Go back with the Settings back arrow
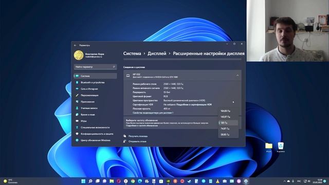 pyautogui.click(x=76, y=45)
